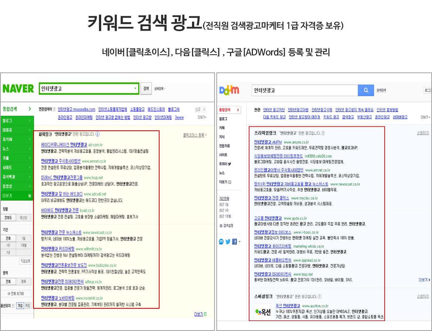The width and height of the screenshot is (432, 331).
Task: Open 검색설정 gear in Daum sidebar
Action: click(x=226, y=226)
